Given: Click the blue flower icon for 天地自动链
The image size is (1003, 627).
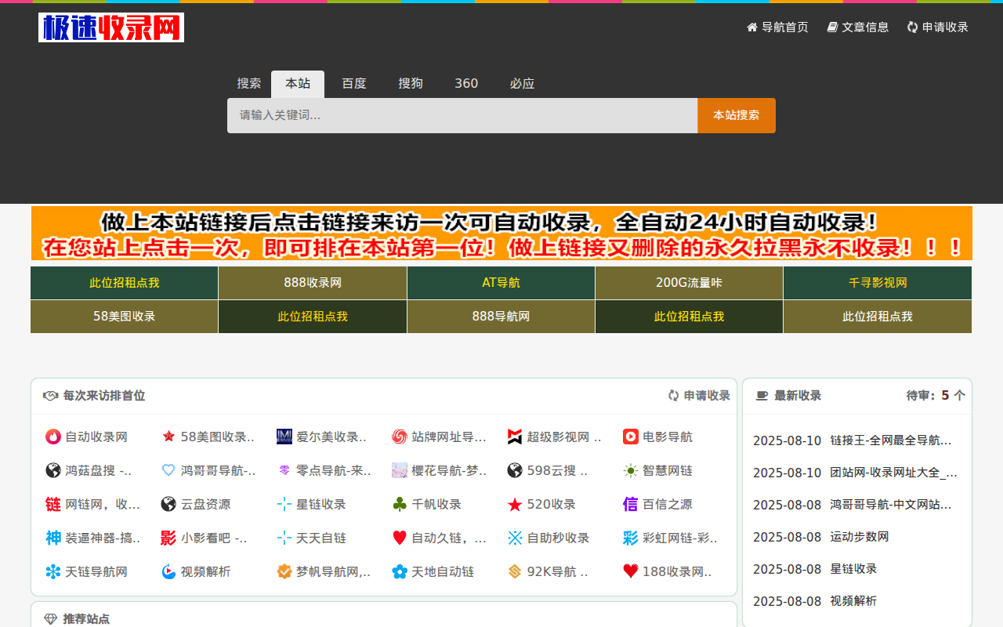Looking at the screenshot, I should (x=400, y=572).
